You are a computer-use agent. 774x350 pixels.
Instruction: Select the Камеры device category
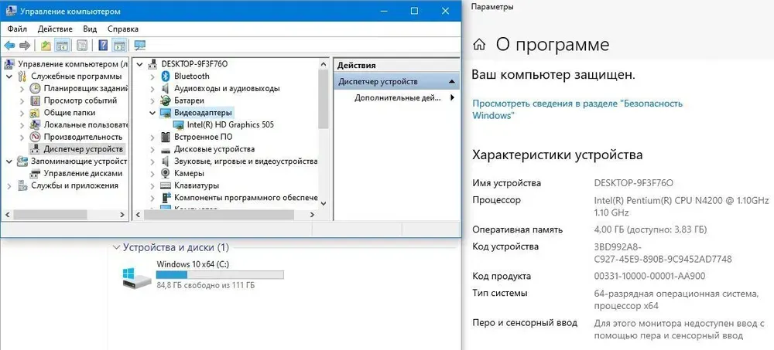[x=189, y=173]
